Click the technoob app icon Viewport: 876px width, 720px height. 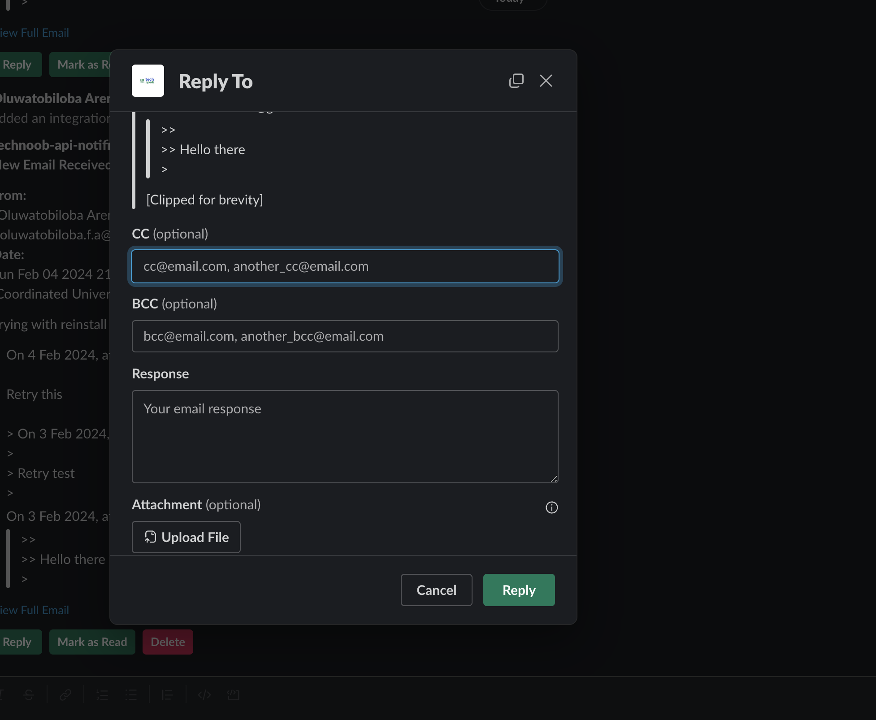[147, 81]
